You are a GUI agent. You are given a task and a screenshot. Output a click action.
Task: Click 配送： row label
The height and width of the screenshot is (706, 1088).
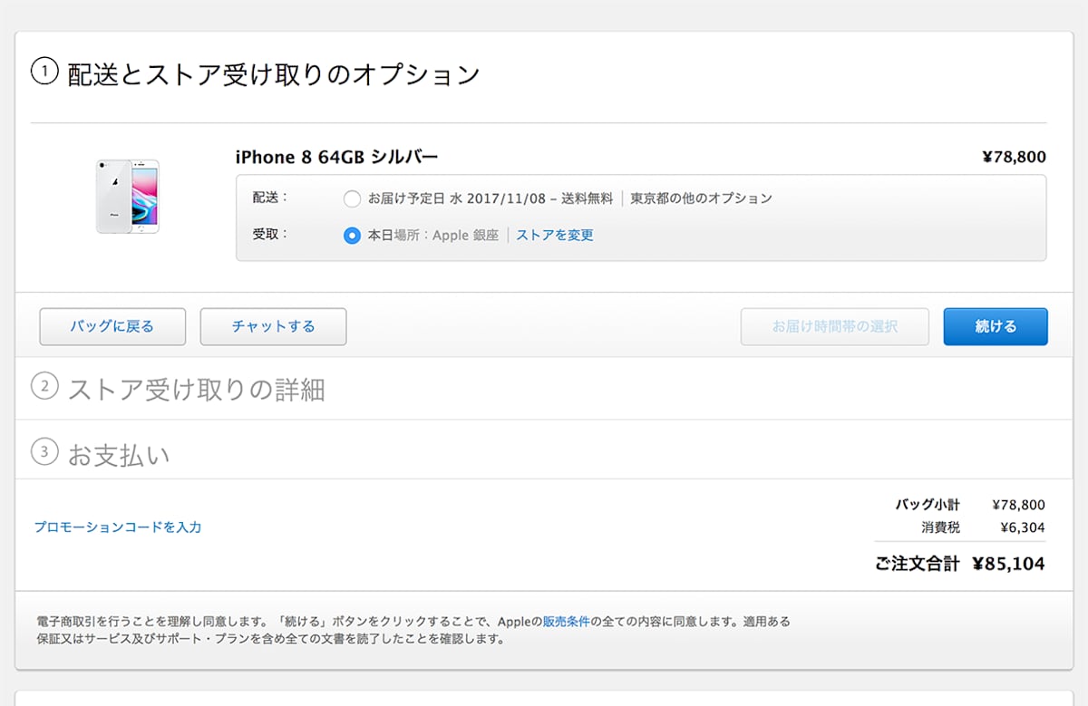(x=270, y=198)
